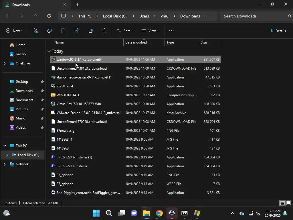Click the Copy icon in toolbar
This screenshot has width=293, height=220.
49,31
